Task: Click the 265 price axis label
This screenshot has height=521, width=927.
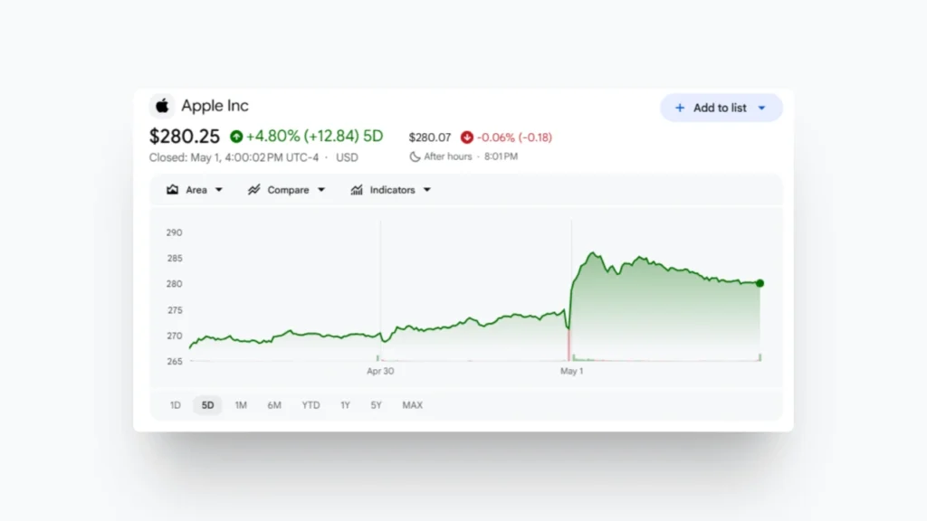Action: click(x=175, y=362)
